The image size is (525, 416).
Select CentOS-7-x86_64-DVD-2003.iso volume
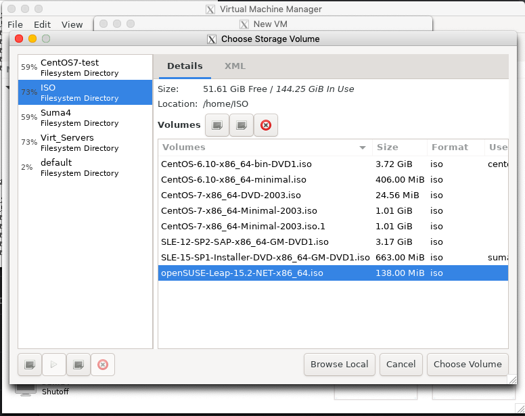click(x=333, y=195)
